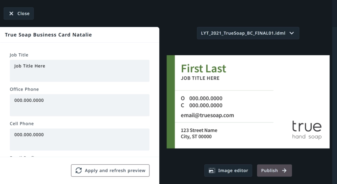Click the Close button

pos(19,13)
